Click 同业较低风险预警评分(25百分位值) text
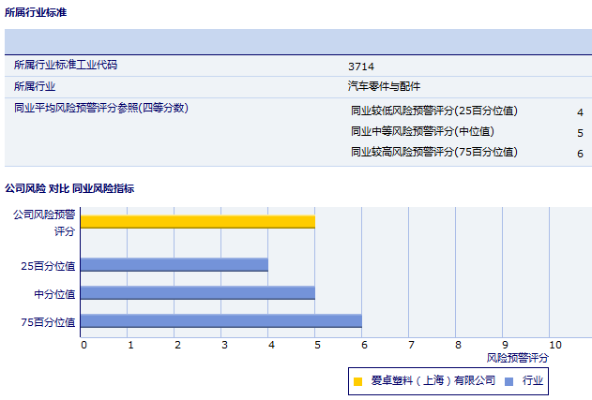This screenshot has height=400, width=592. [433, 111]
